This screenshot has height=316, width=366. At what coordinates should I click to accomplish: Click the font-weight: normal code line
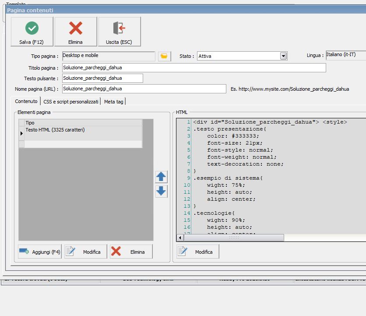(242, 157)
